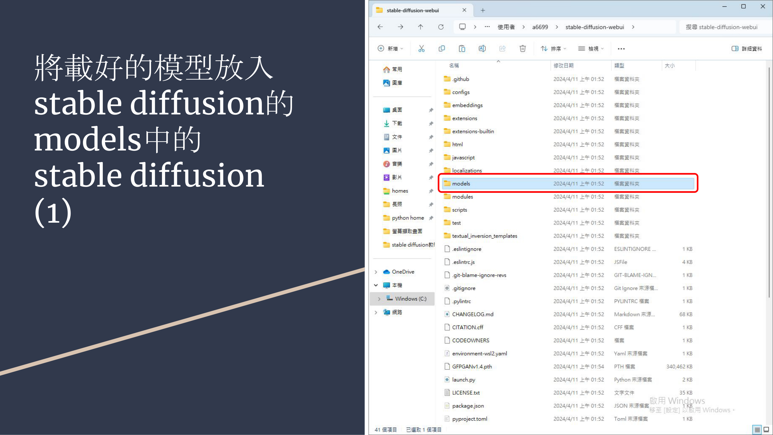Sort by Name (名稱) column header
The width and height of the screenshot is (773, 435).
pos(454,65)
